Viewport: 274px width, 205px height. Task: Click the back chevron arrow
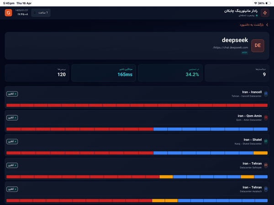pos(267,25)
